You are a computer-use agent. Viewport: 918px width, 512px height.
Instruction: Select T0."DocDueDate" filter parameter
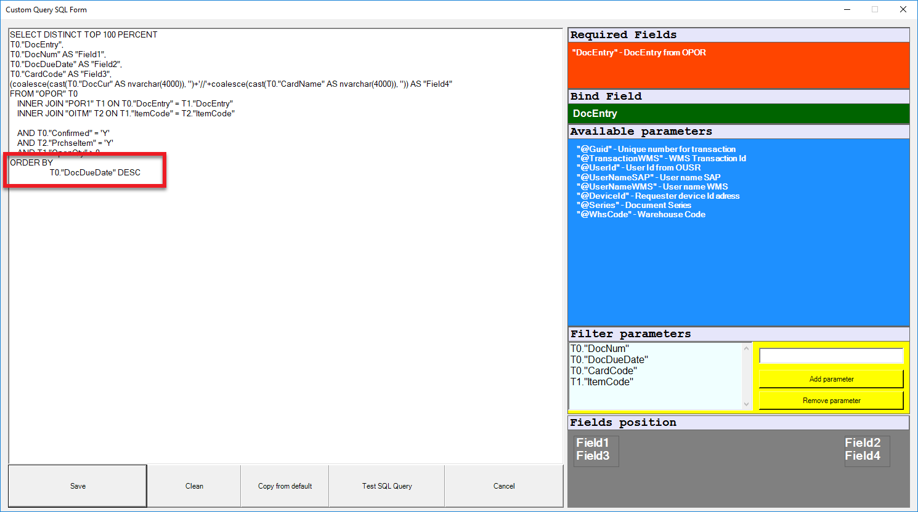(x=609, y=360)
